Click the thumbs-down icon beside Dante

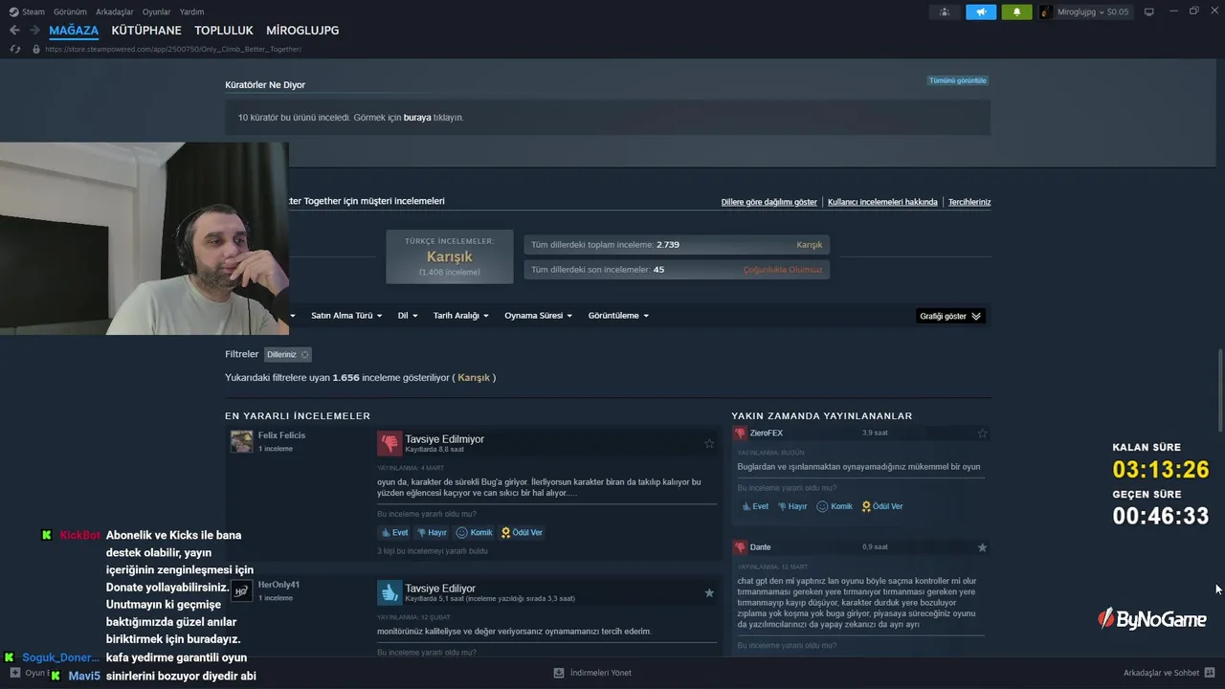(740, 547)
